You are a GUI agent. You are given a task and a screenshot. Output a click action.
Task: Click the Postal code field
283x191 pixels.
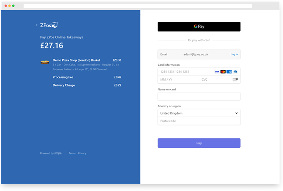(199, 121)
